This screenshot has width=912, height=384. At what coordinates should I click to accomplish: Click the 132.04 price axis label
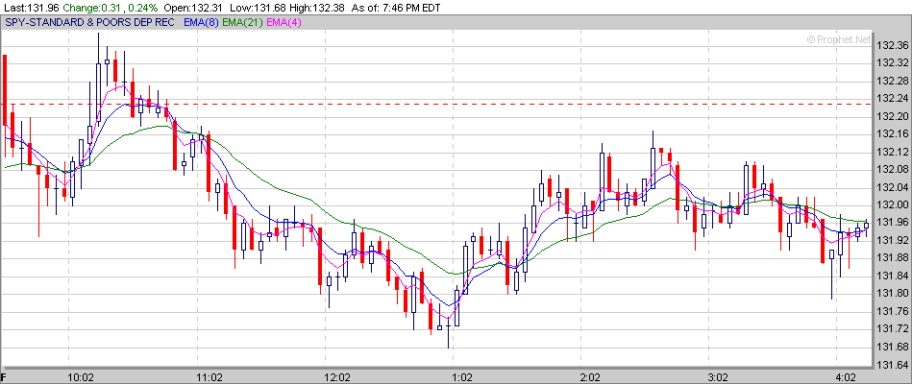pos(892,187)
